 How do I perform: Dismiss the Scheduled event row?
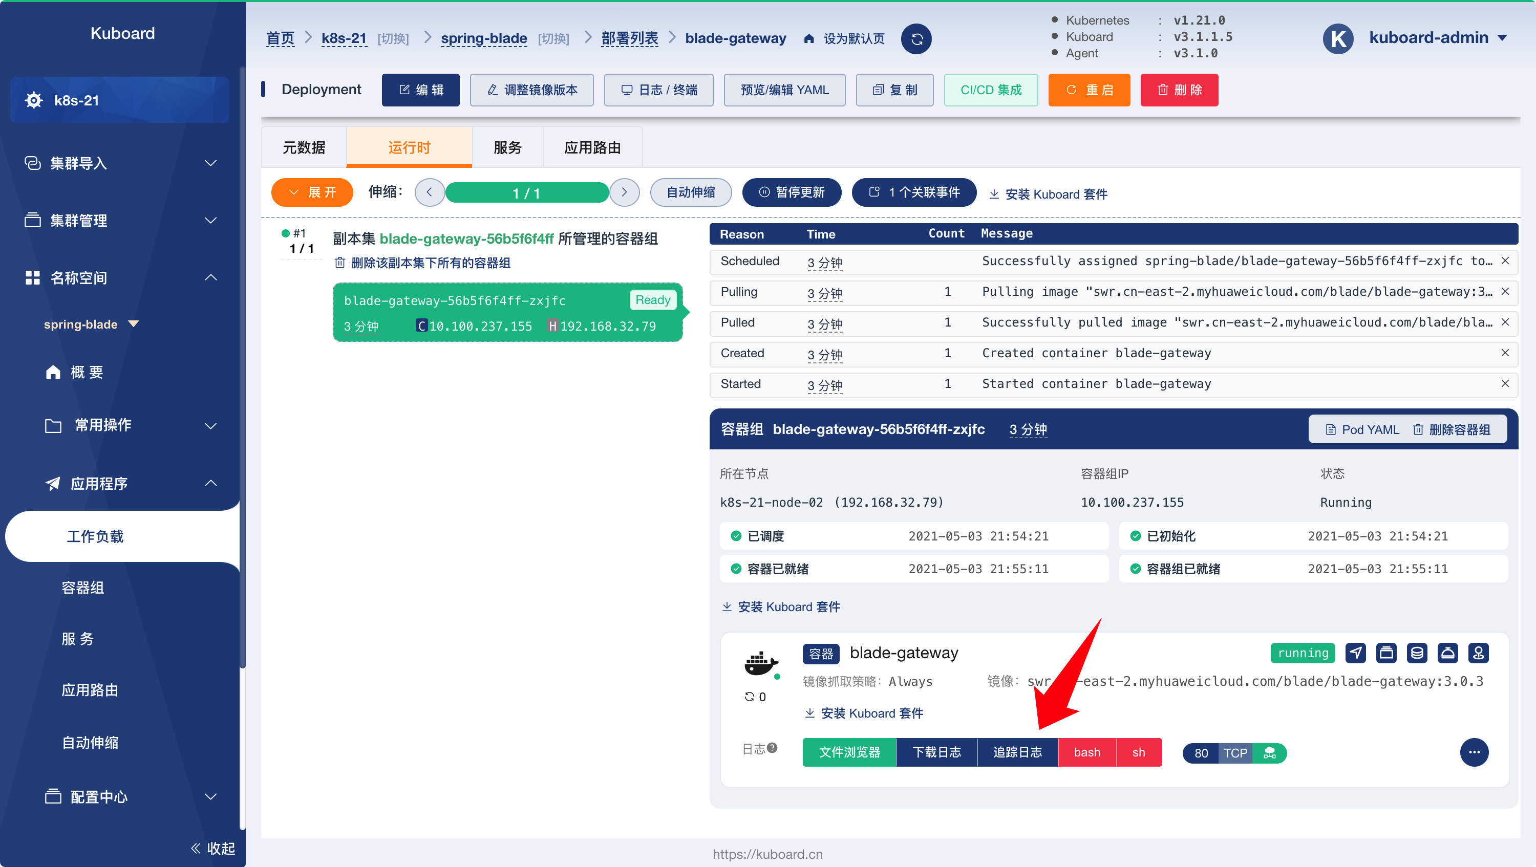pyautogui.click(x=1505, y=261)
